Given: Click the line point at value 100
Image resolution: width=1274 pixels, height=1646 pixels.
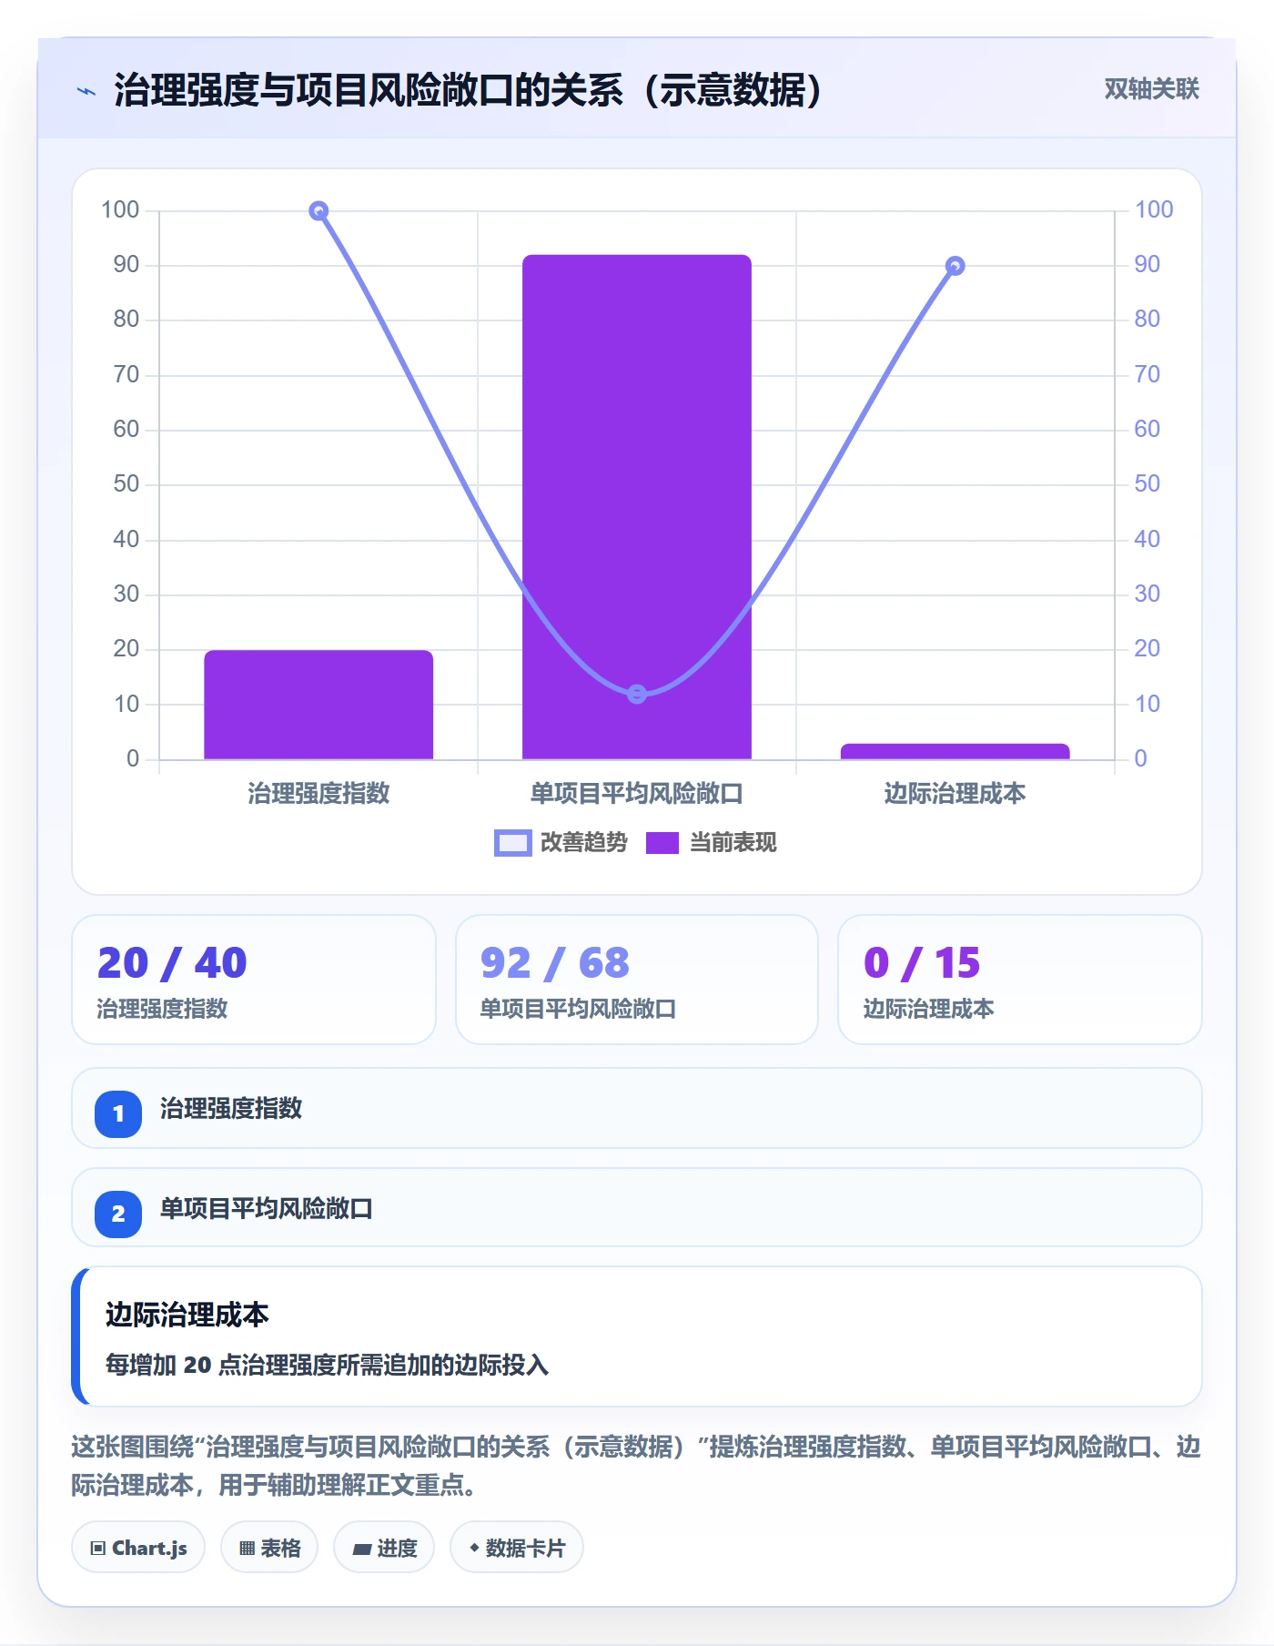Looking at the screenshot, I should 318,211.
